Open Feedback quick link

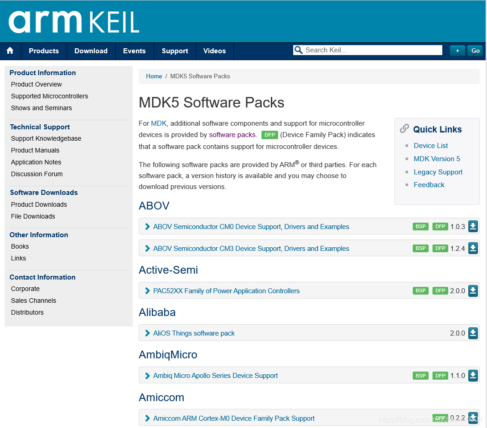coord(429,185)
